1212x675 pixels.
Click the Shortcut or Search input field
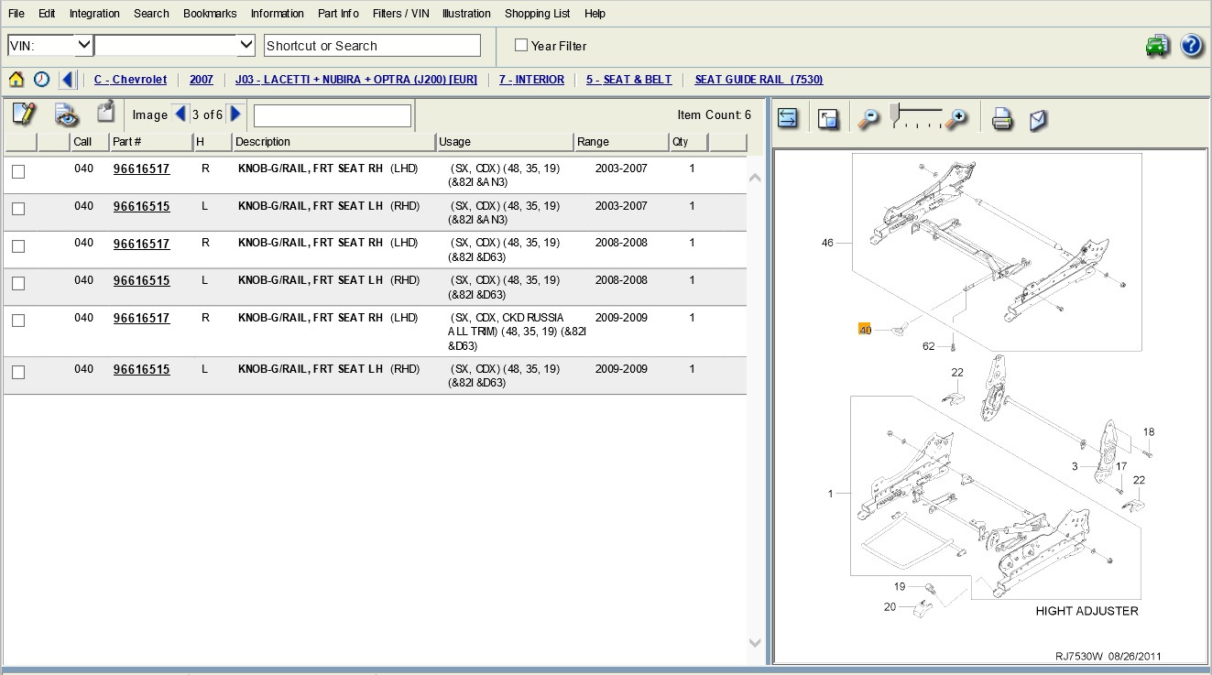click(x=372, y=46)
